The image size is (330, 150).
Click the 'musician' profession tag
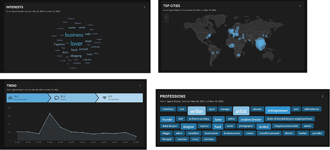pyautogui.click(x=182, y=139)
